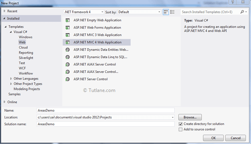The width and height of the screenshot is (251, 145).
Task: Click the Name field containing AreasDemo
Action: (x=105, y=110)
